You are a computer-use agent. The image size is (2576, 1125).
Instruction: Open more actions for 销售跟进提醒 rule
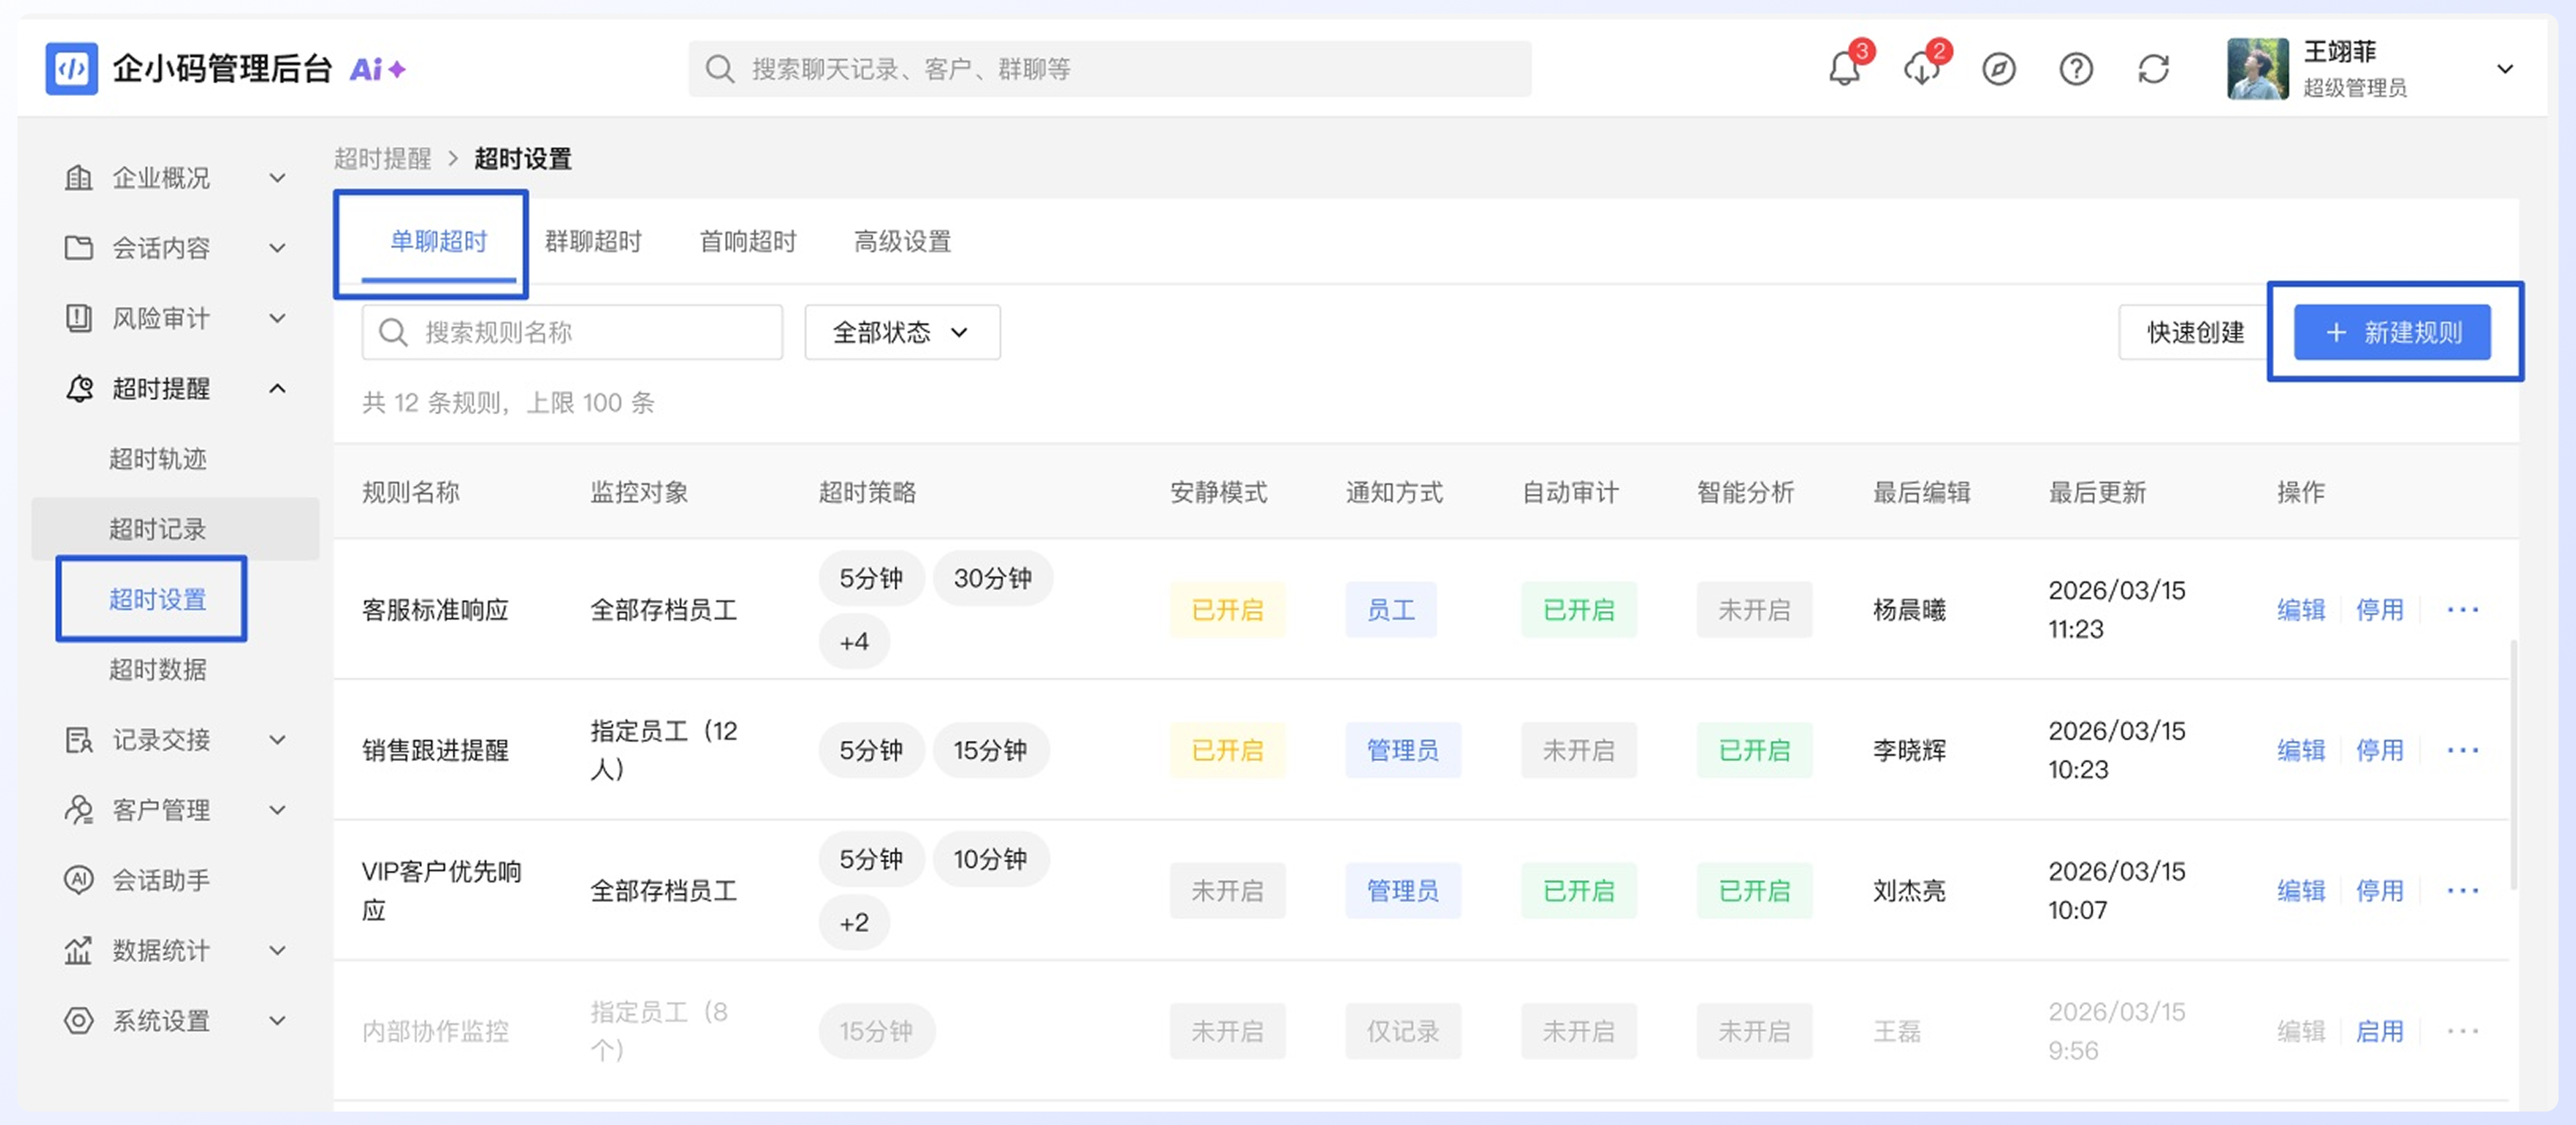(2463, 750)
